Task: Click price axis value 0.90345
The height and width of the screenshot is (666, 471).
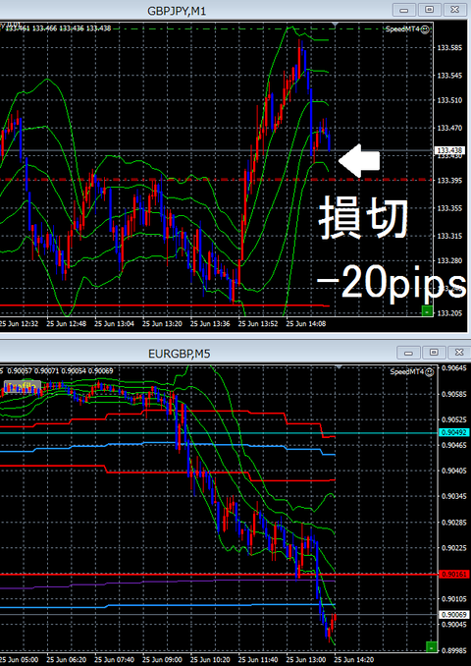Action: point(454,496)
